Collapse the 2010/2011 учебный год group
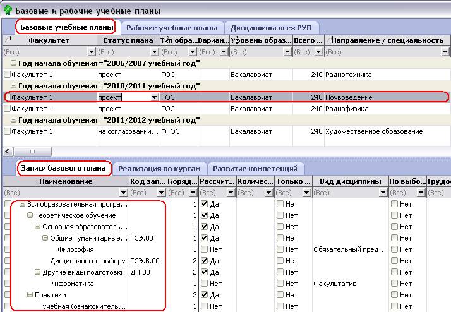 coord(13,85)
